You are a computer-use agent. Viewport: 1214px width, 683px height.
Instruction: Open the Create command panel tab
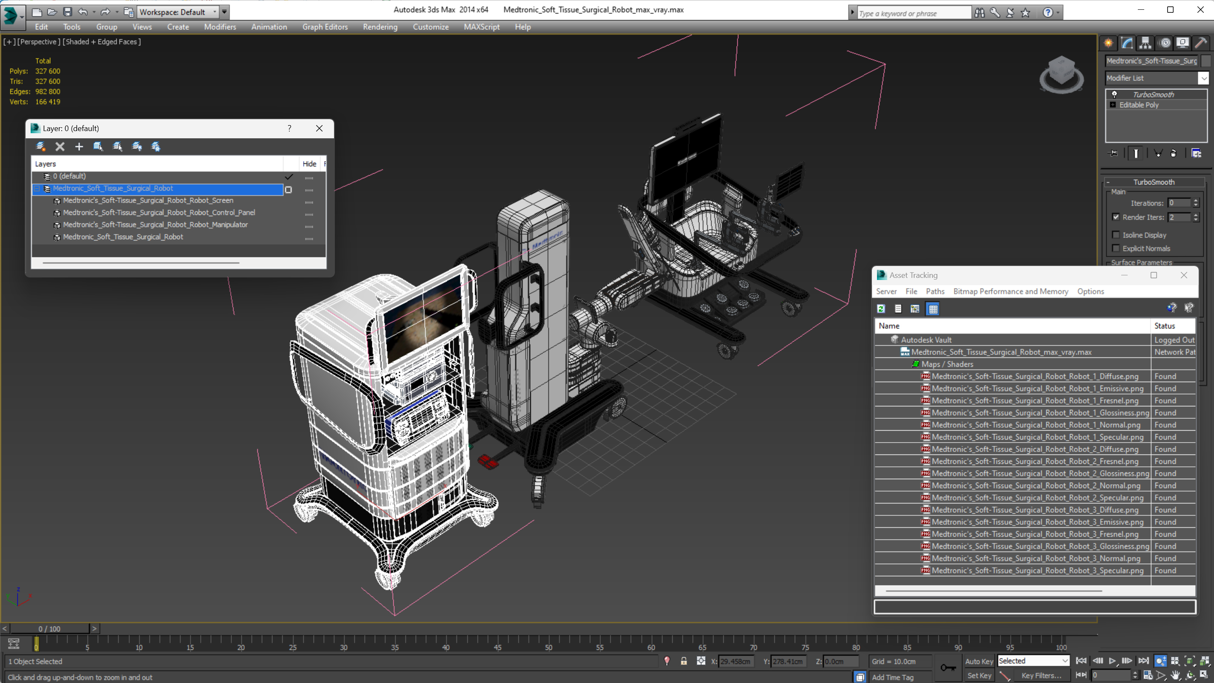pyautogui.click(x=1108, y=43)
